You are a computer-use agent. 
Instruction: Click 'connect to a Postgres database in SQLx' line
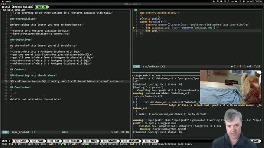(x=39, y=31)
